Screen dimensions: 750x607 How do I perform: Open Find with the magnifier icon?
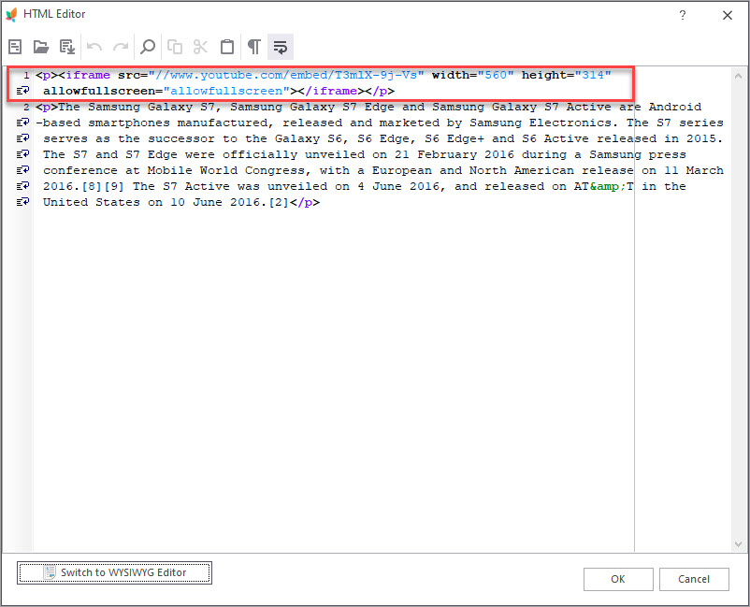(x=148, y=47)
